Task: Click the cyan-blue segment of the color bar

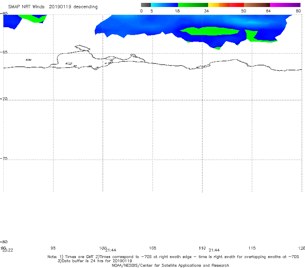Action: click(164, 5)
